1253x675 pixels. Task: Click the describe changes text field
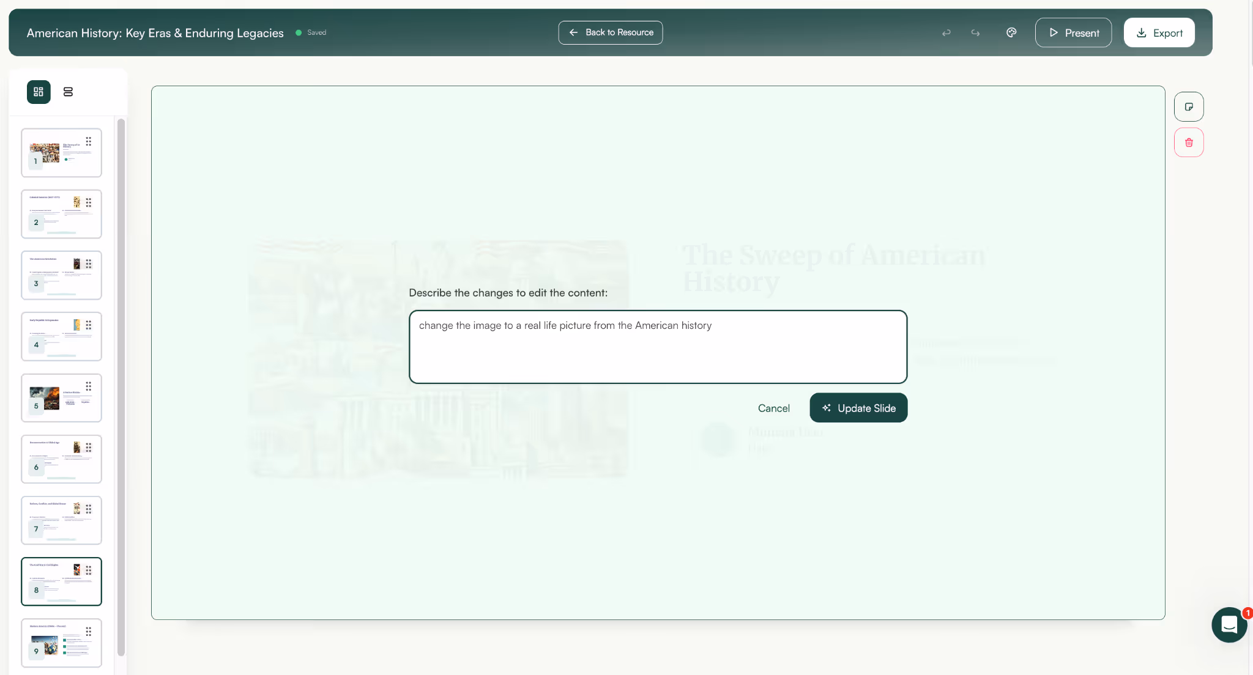click(x=657, y=347)
